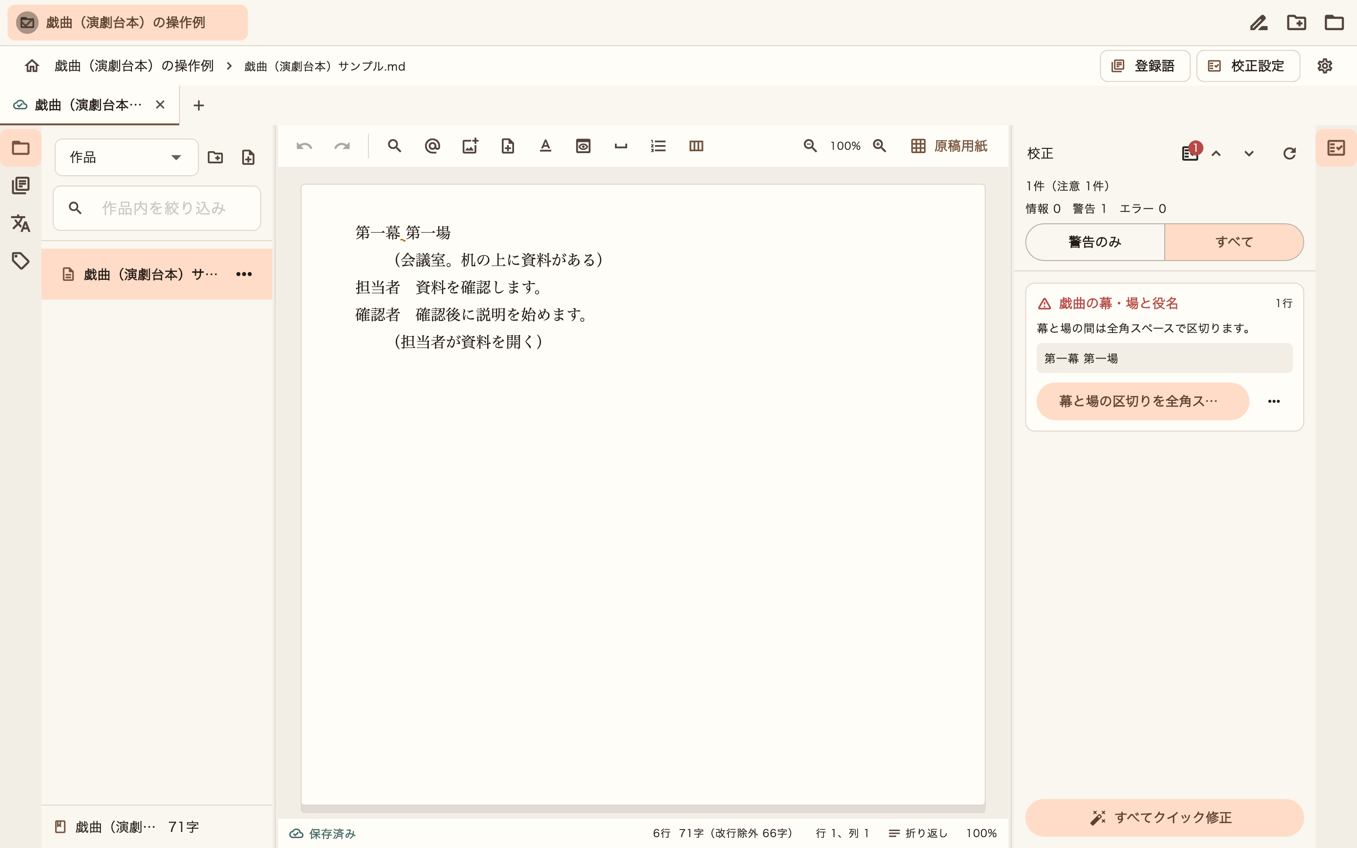1357x848 pixels.
Task: Go to home via breadcrumb house icon
Action: point(32,66)
